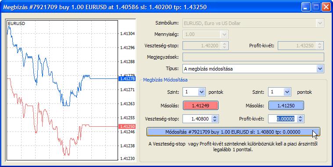Click the maximize window button
The image size is (333, 167).
click(x=315, y=7)
